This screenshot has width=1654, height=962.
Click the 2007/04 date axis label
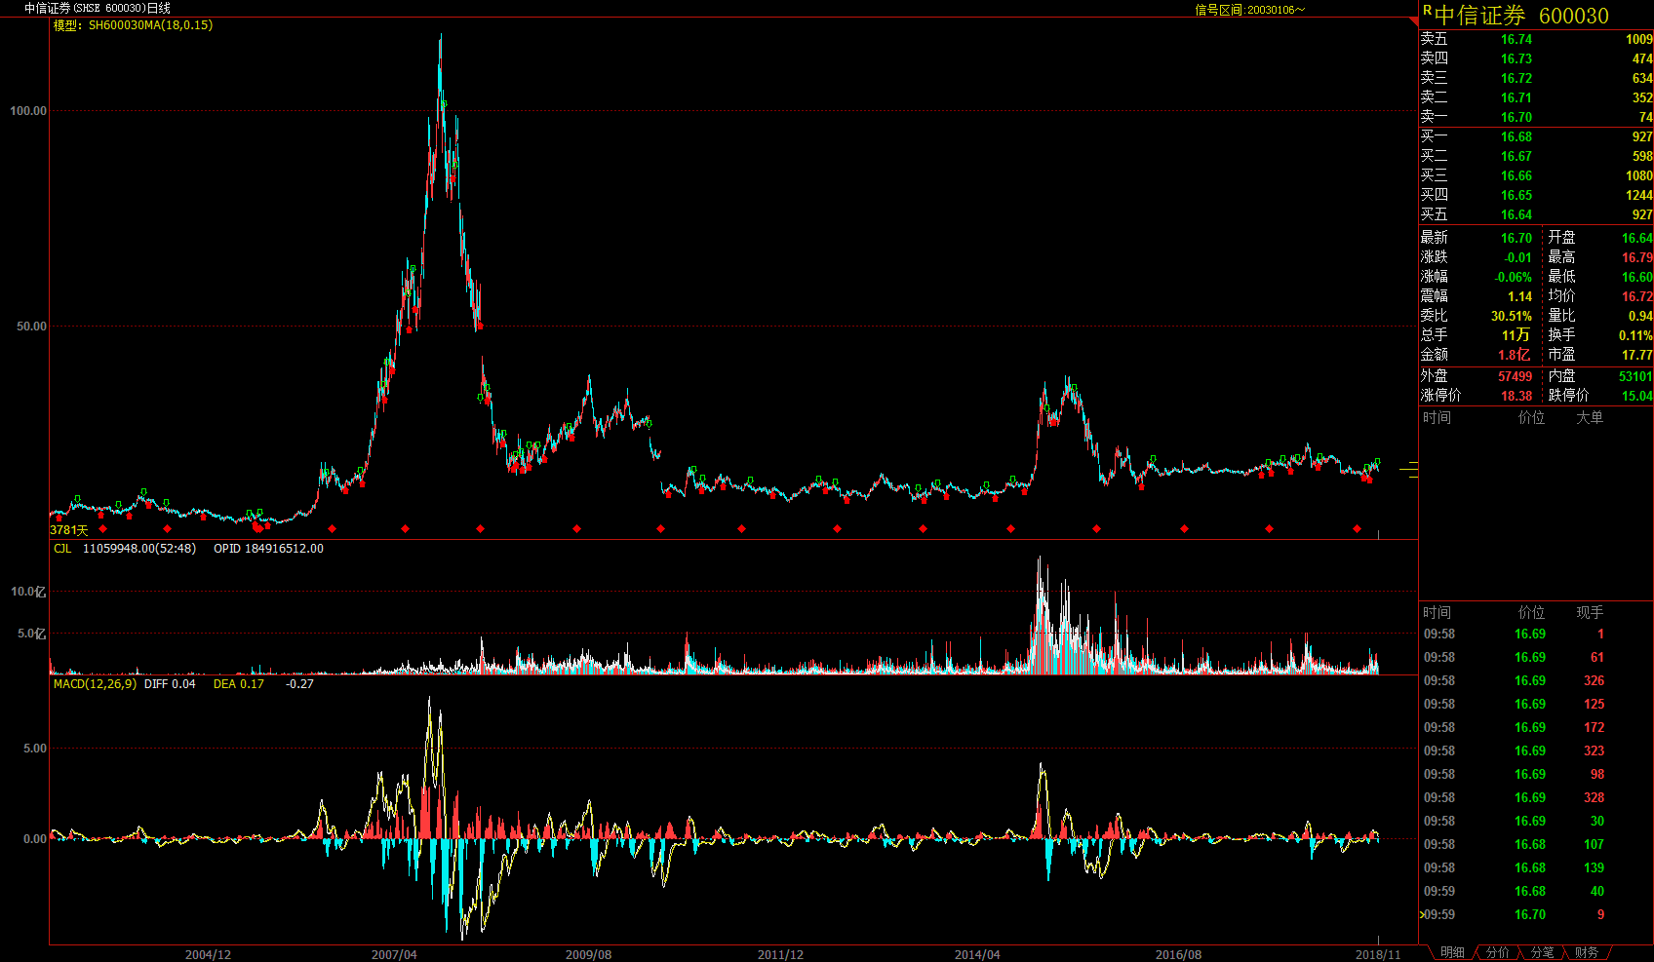pyautogui.click(x=394, y=955)
